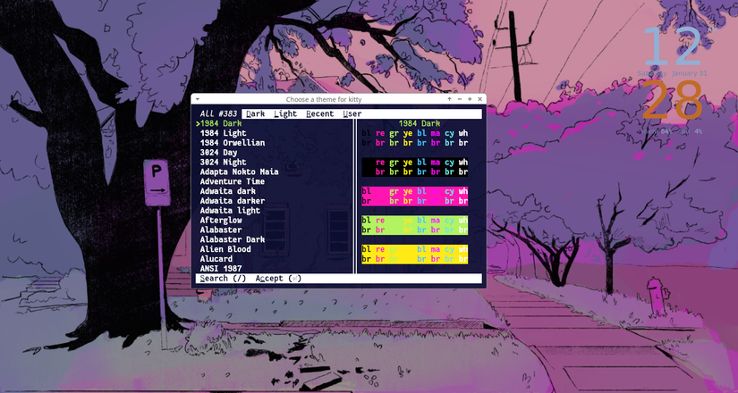This screenshot has width=738, height=393.
Task: Select the 1984 Light theme
Action: (x=223, y=133)
